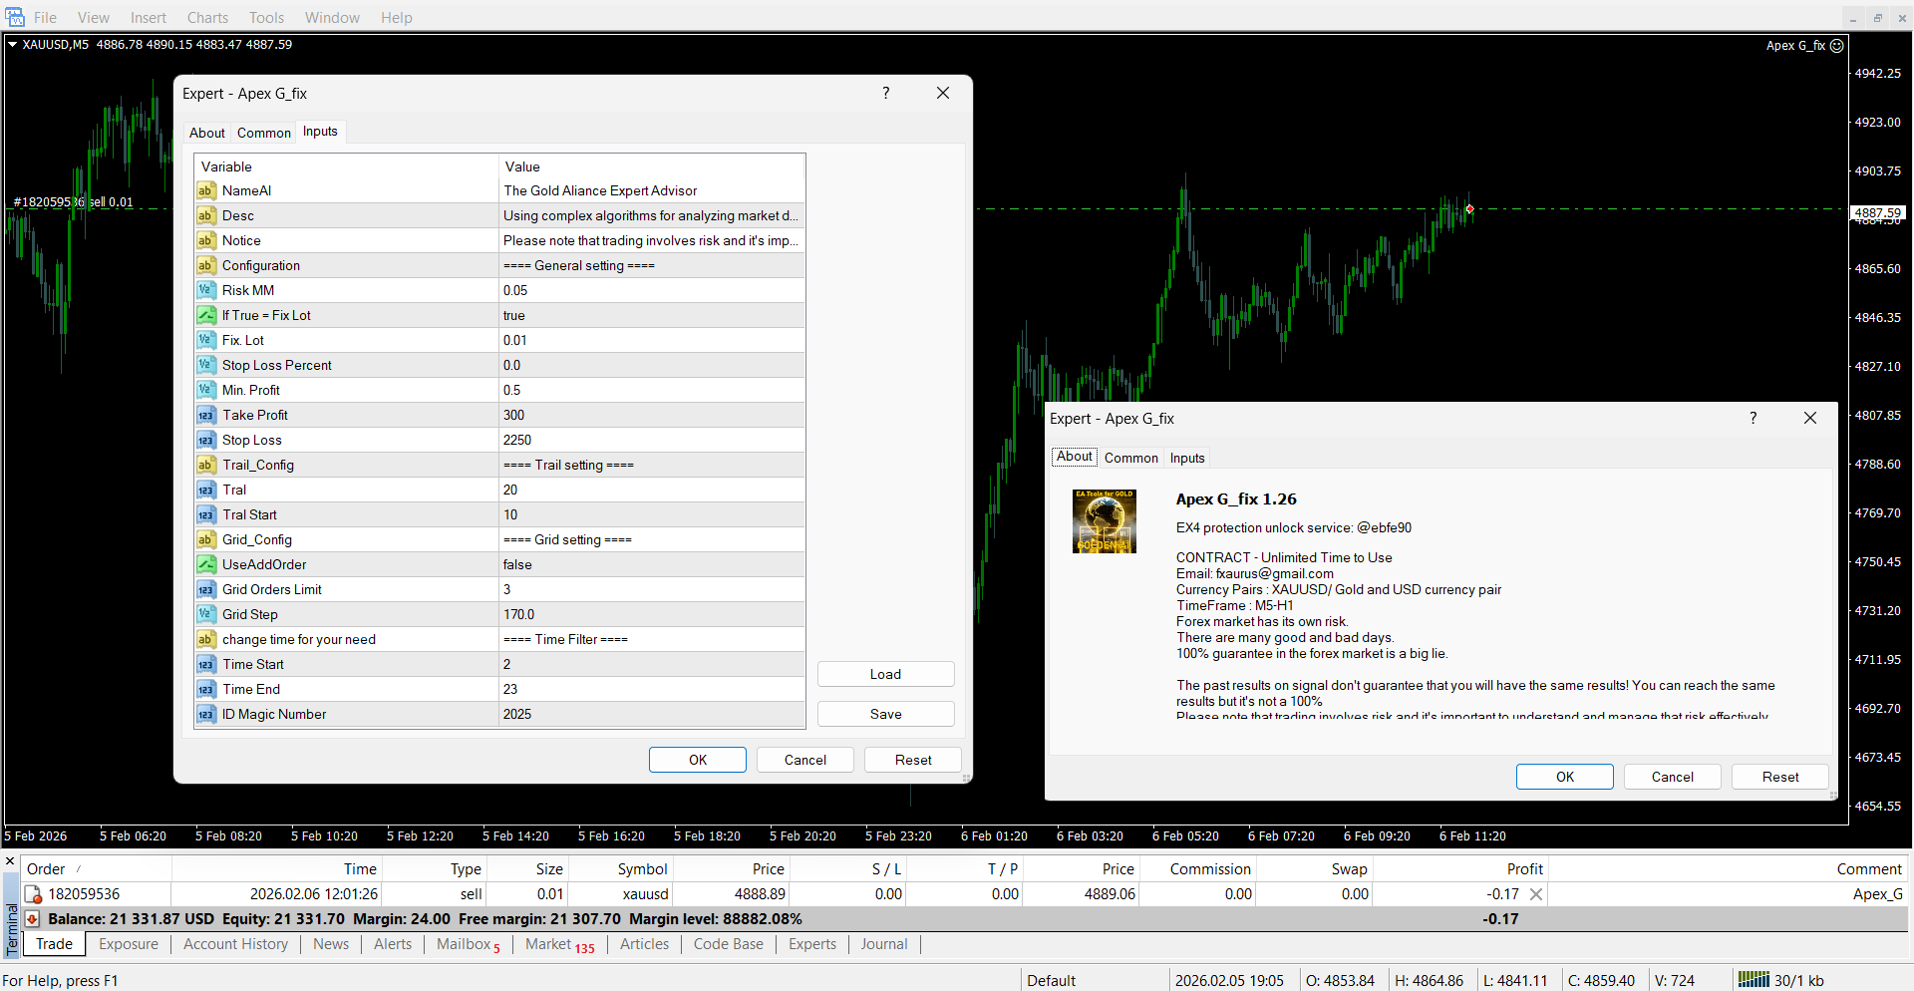This screenshot has height=991, width=1914.
Task: Toggle the 'If True = Fix Lot' true value
Action: click(651, 315)
